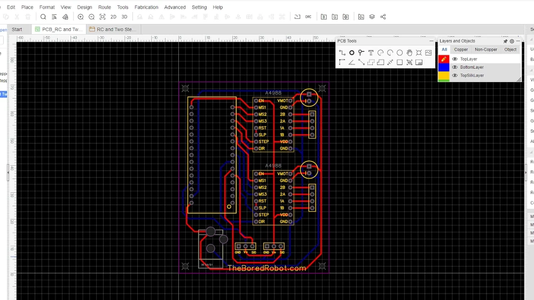Image resolution: width=534 pixels, height=300 pixels.
Task: Collapse the PCB Tools panel
Action: coord(431,41)
